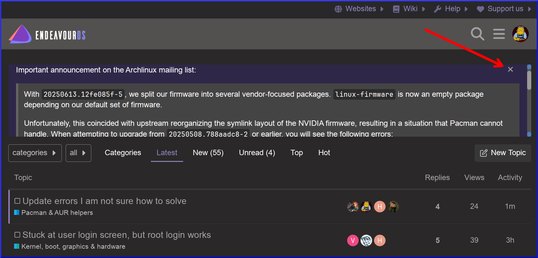
Task: Click the user profile avatar in header
Action: coord(520,34)
